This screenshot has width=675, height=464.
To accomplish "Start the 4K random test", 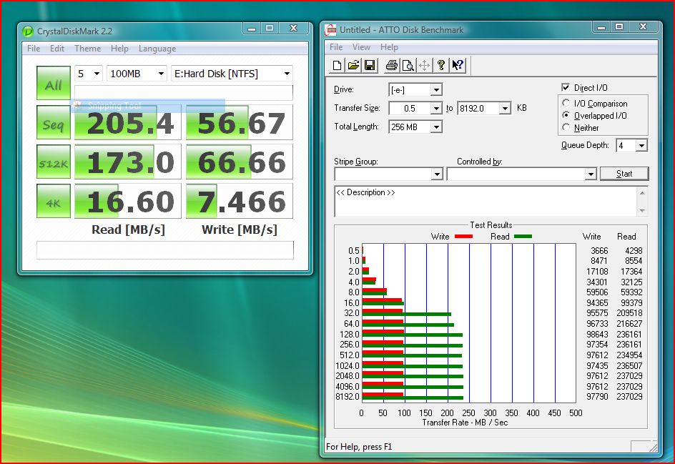I will coord(54,201).
